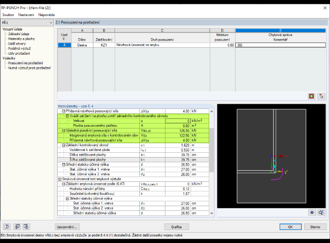Open the Nastavení menu
This screenshot has width=330, height=243.
26,15
